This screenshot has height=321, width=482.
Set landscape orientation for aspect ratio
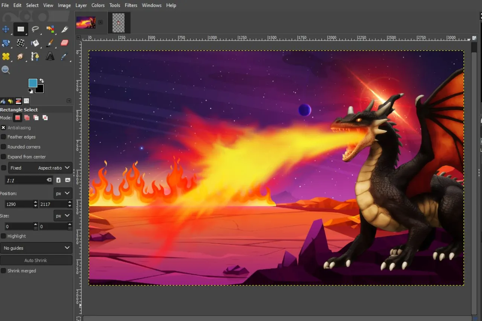click(68, 180)
